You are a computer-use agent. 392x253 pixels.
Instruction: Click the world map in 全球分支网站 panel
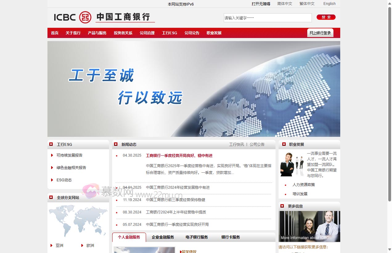pyautogui.click(x=78, y=221)
